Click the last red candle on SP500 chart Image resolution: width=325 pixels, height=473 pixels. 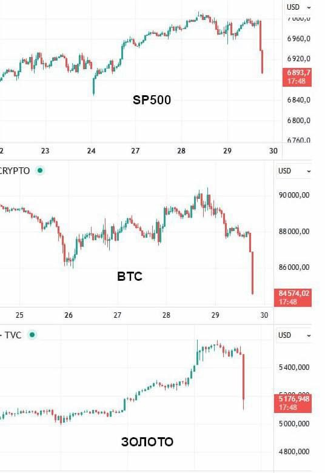(262, 62)
